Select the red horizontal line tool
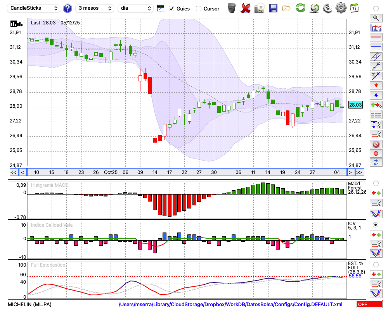 [x=376, y=38]
